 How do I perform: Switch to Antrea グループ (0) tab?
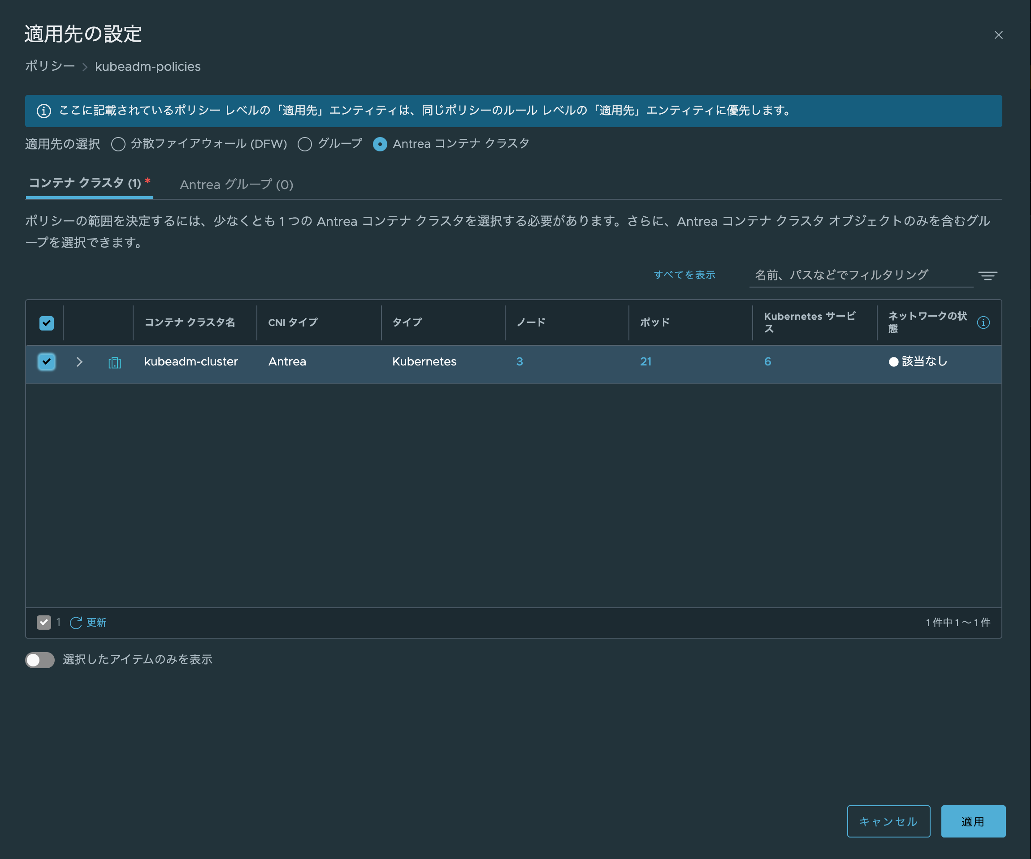pos(236,185)
